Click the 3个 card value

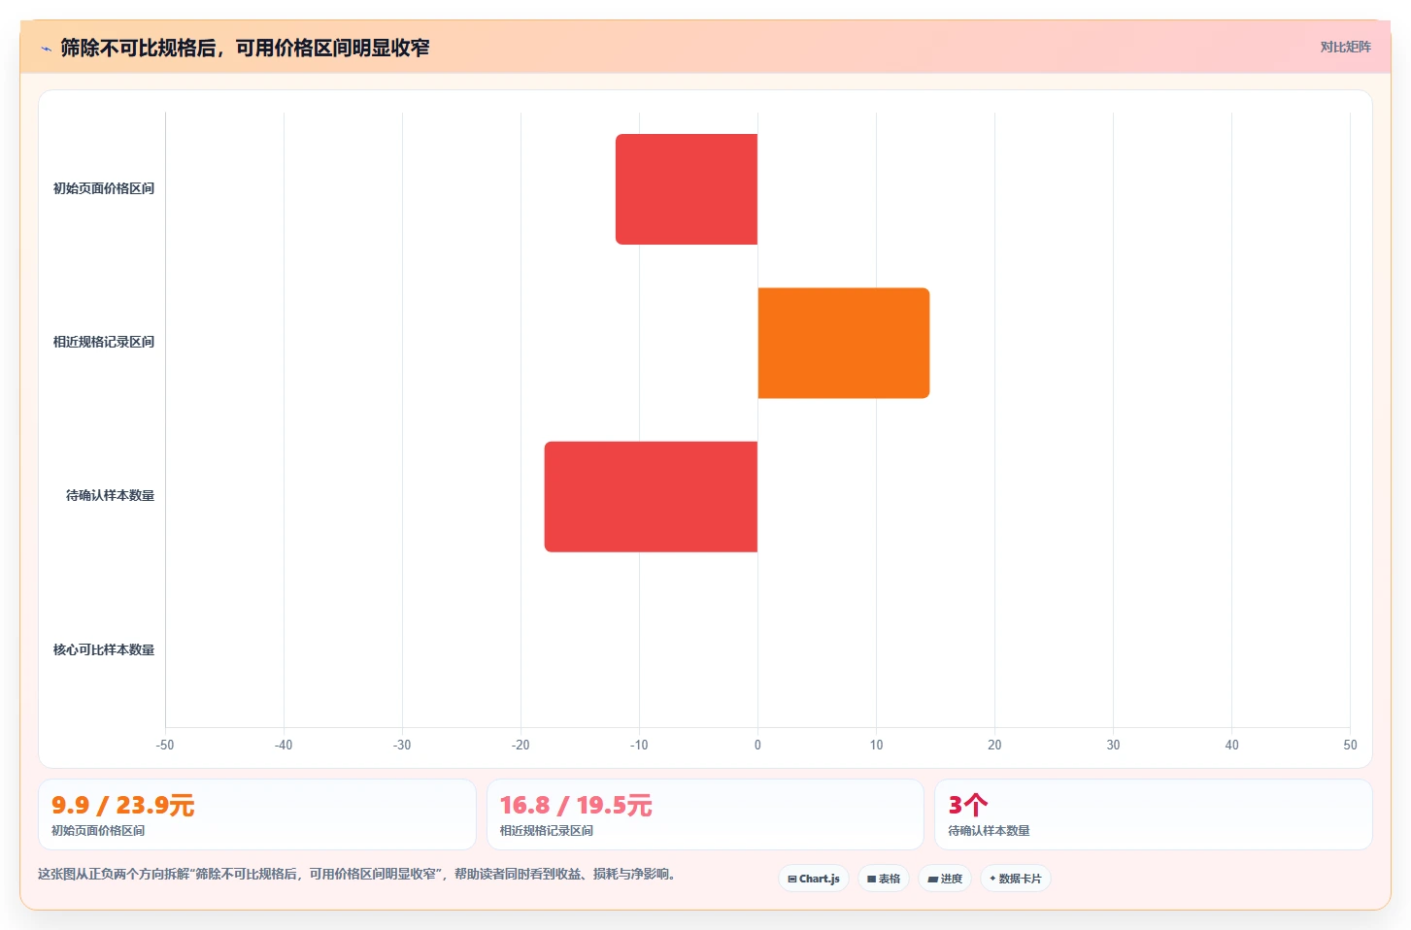coord(968,805)
